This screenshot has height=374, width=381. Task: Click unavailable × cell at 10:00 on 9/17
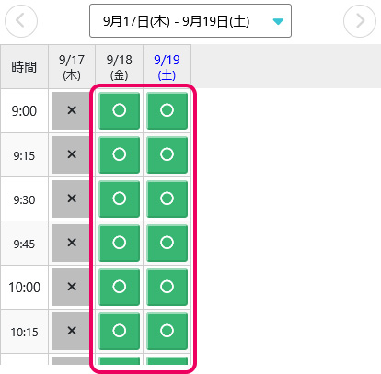(x=72, y=287)
